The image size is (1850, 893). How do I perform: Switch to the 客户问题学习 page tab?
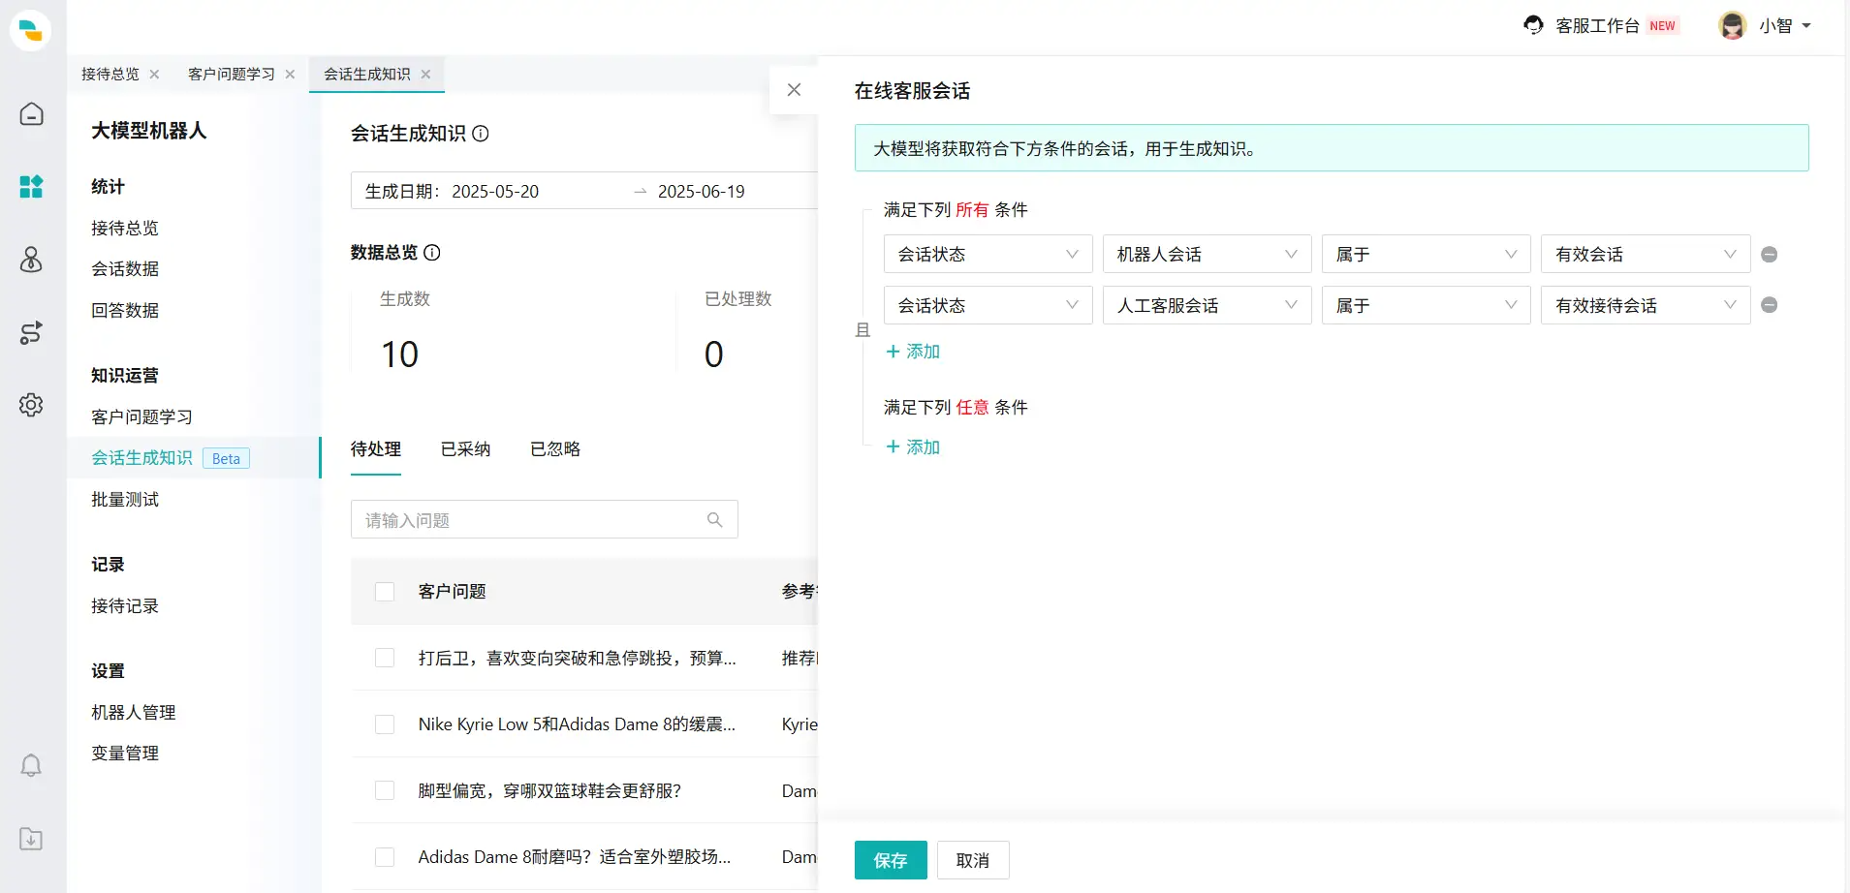[232, 75]
